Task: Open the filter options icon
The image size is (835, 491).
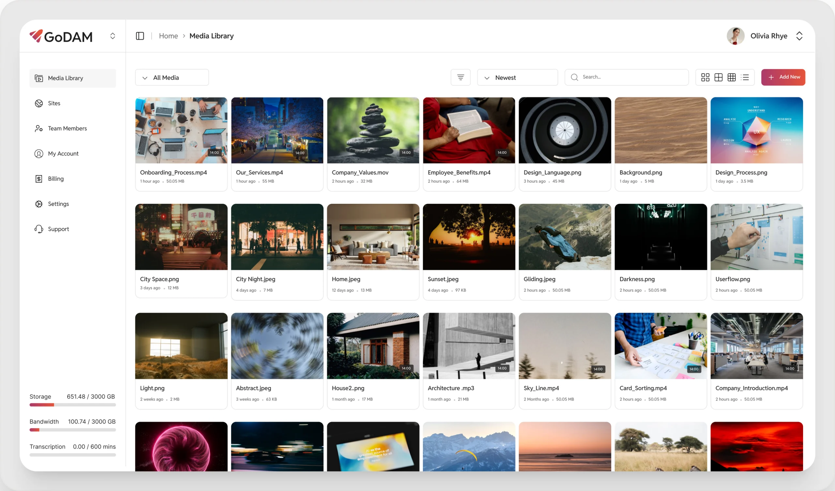Action: (460, 78)
